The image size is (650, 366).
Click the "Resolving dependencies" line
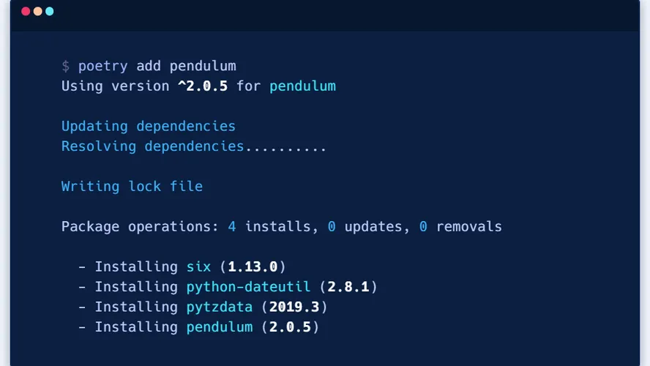coord(152,146)
